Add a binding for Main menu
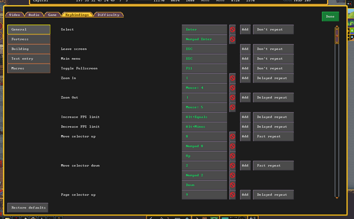The image size is (354, 219). point(245,59)
